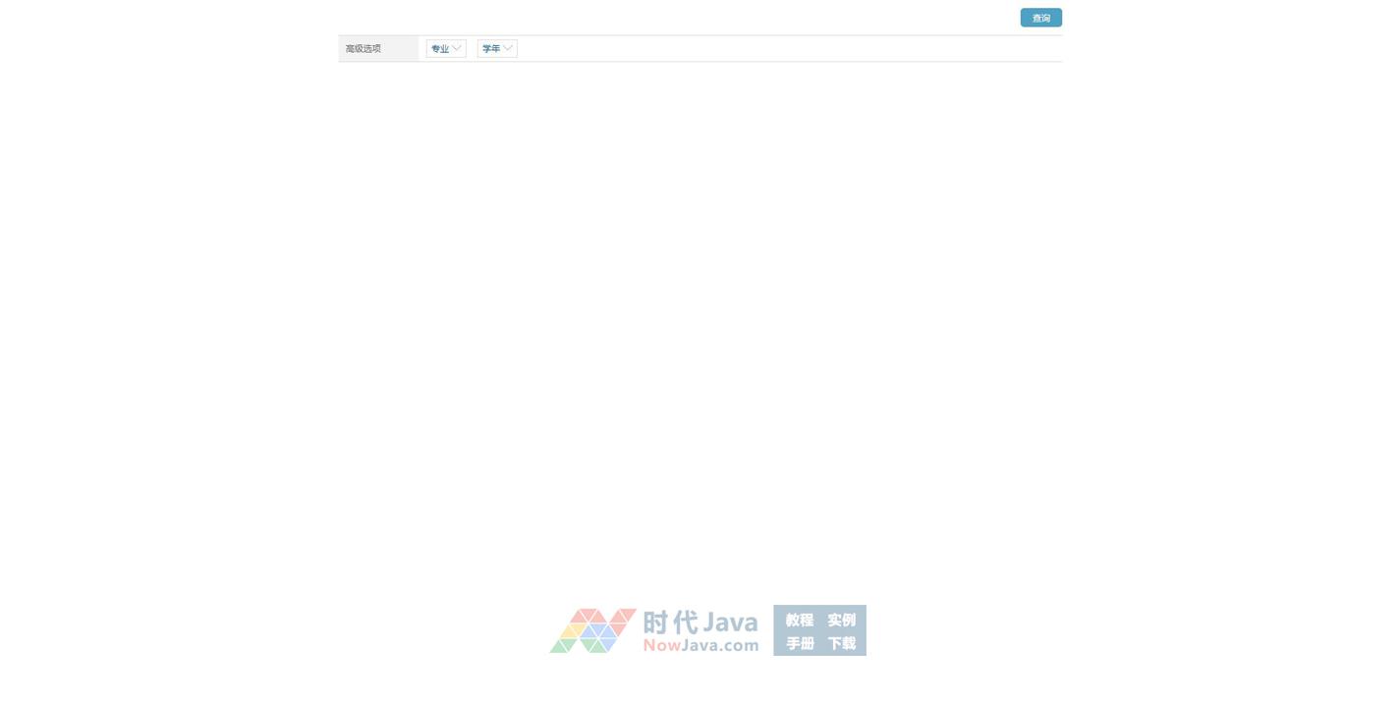Select 实例 in the watermark box
1400x705 pixels.
pos(841,621)
